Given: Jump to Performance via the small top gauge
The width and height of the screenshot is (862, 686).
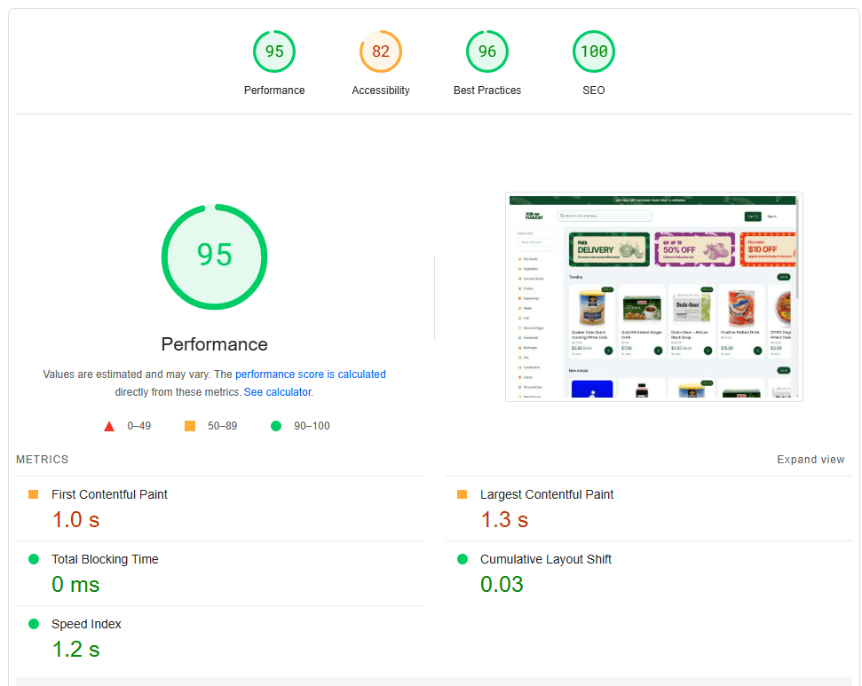Looking at the screenshot, I should [274, 51].
